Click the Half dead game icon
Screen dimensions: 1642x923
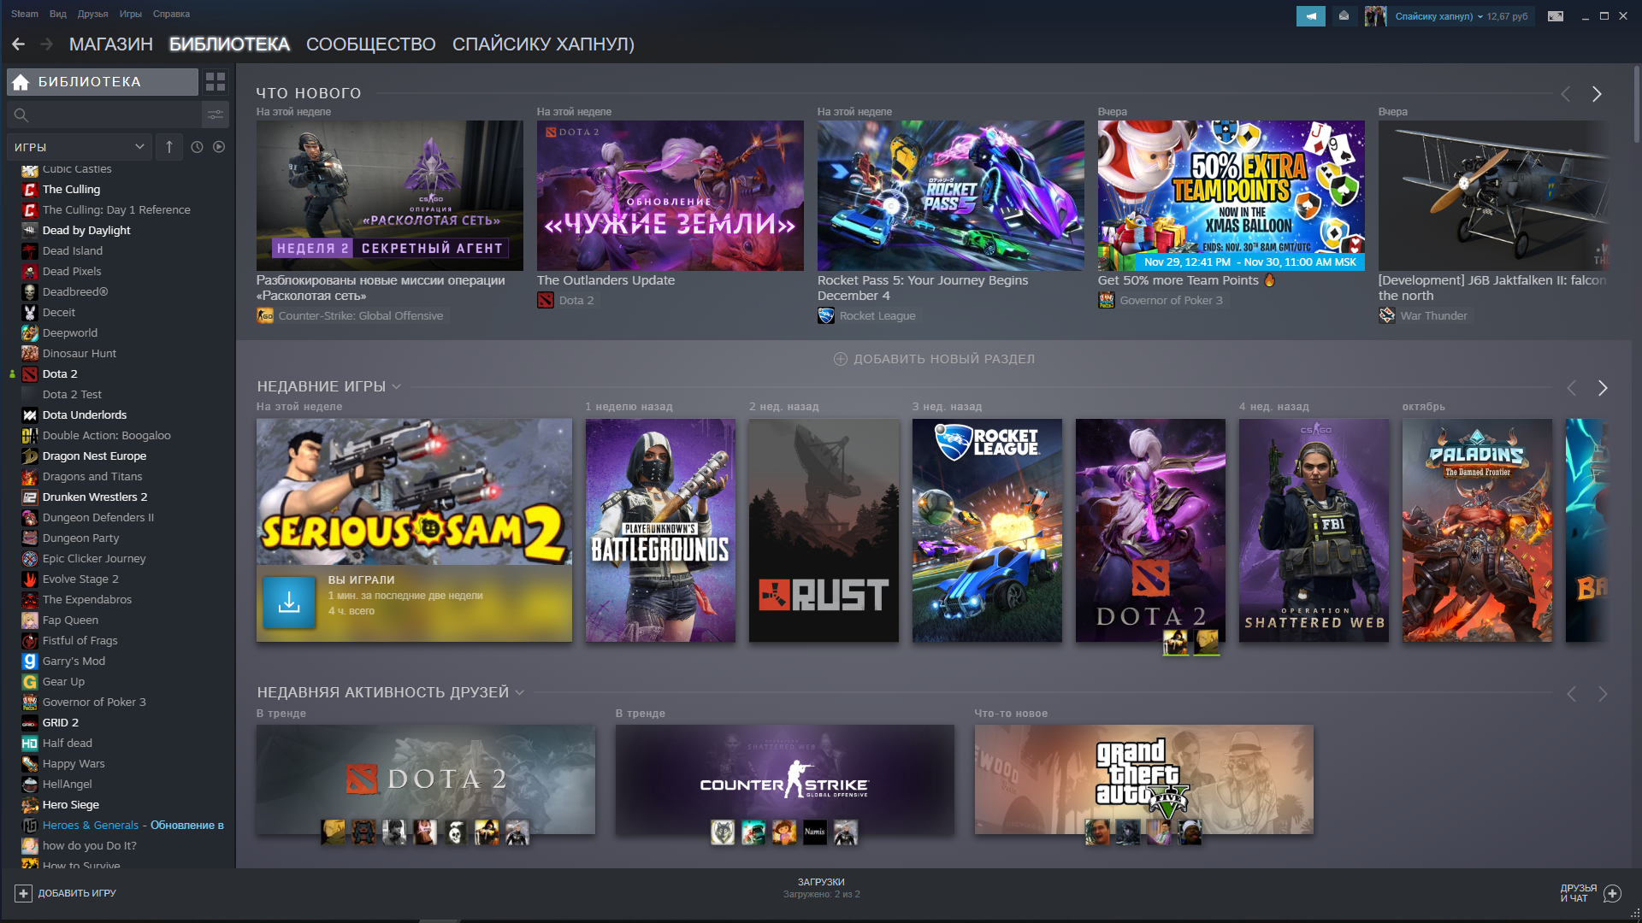pyautogui.click(x=30, y=743)
